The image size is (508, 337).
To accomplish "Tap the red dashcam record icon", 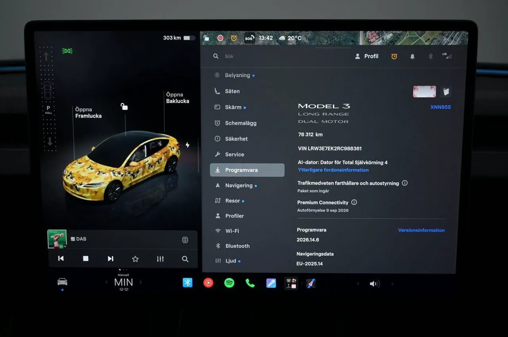I will [x=220, y=38].
